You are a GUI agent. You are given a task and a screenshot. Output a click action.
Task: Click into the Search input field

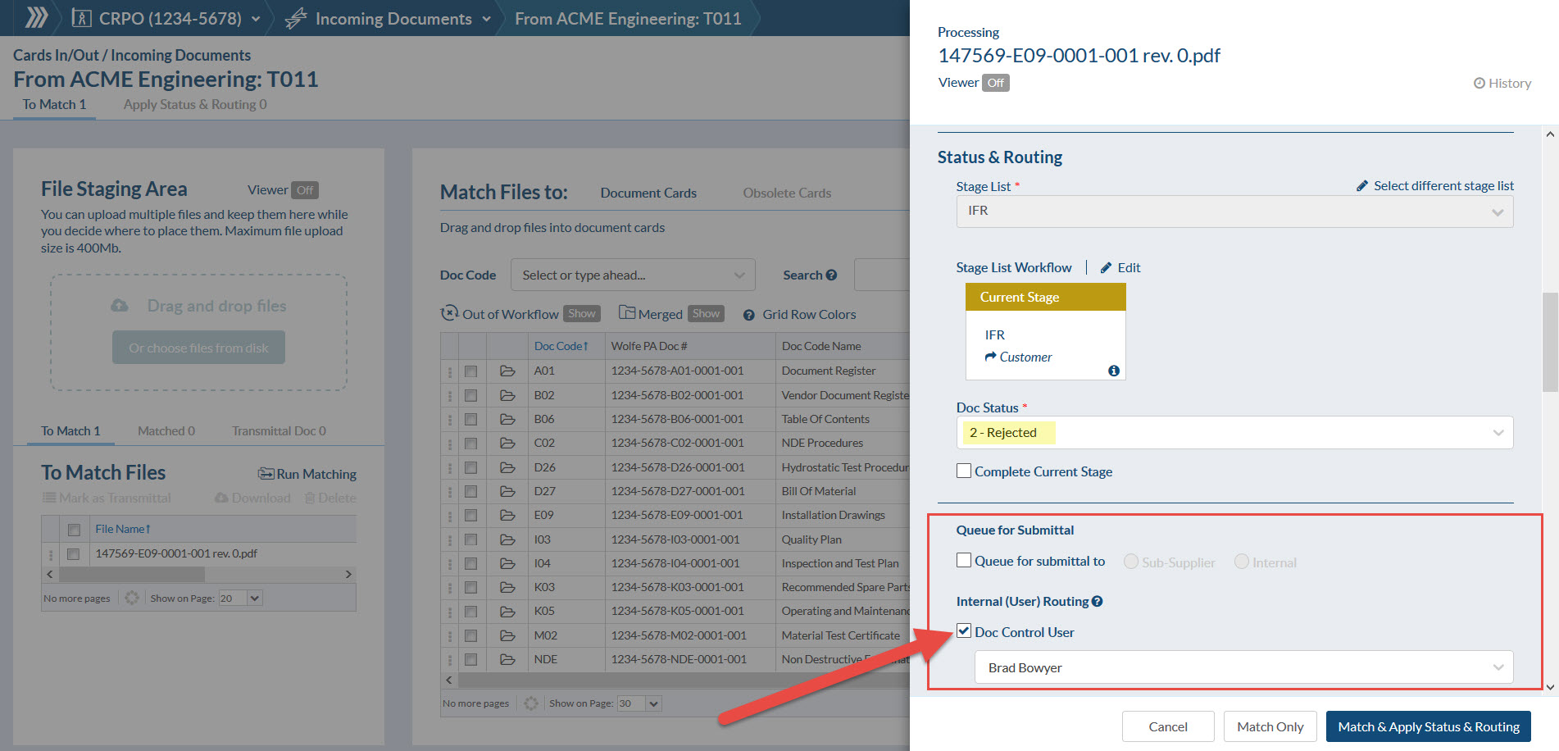[882, 275]
